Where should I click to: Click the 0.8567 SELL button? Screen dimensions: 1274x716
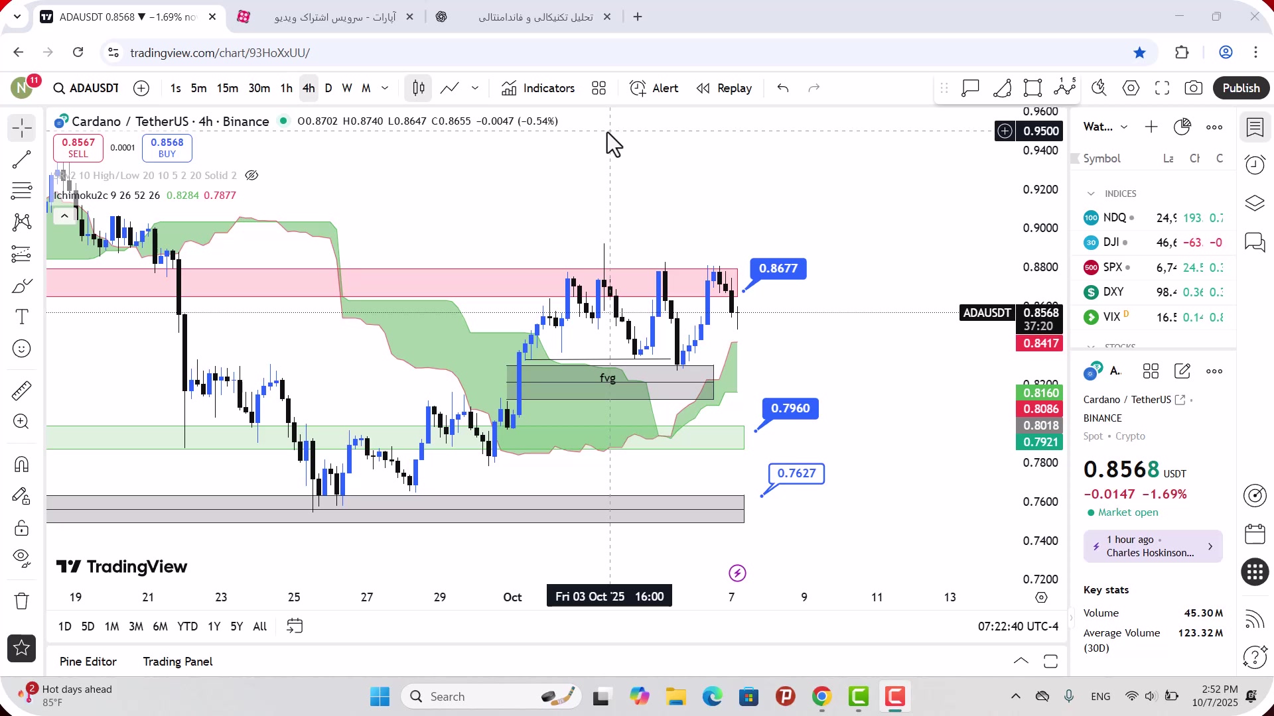tap(78, 148)
